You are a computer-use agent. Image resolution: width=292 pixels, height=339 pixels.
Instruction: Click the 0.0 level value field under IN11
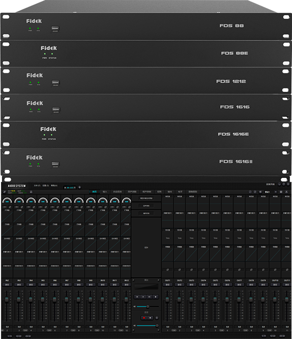tap(115, 327)
